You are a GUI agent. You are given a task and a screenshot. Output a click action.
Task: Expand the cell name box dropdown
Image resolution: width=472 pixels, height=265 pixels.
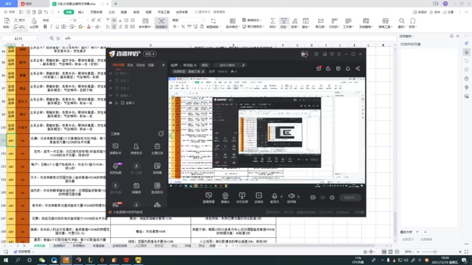37,38
